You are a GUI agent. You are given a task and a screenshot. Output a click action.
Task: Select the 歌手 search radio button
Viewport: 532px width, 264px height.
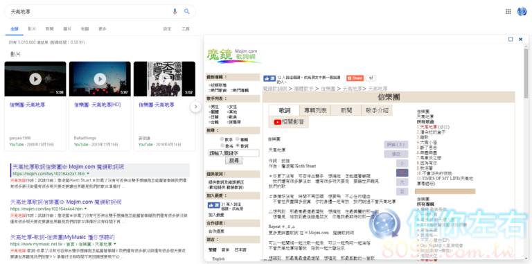(x=222, y=139)
